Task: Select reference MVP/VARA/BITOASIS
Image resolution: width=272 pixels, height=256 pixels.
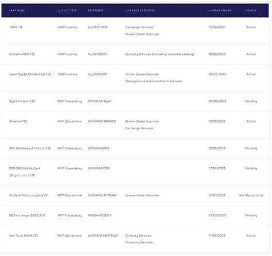Action: coord(102,195)
